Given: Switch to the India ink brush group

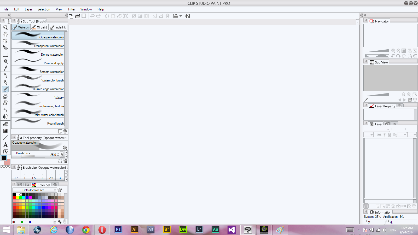Looking at the screenshot, I should [58, 27].
